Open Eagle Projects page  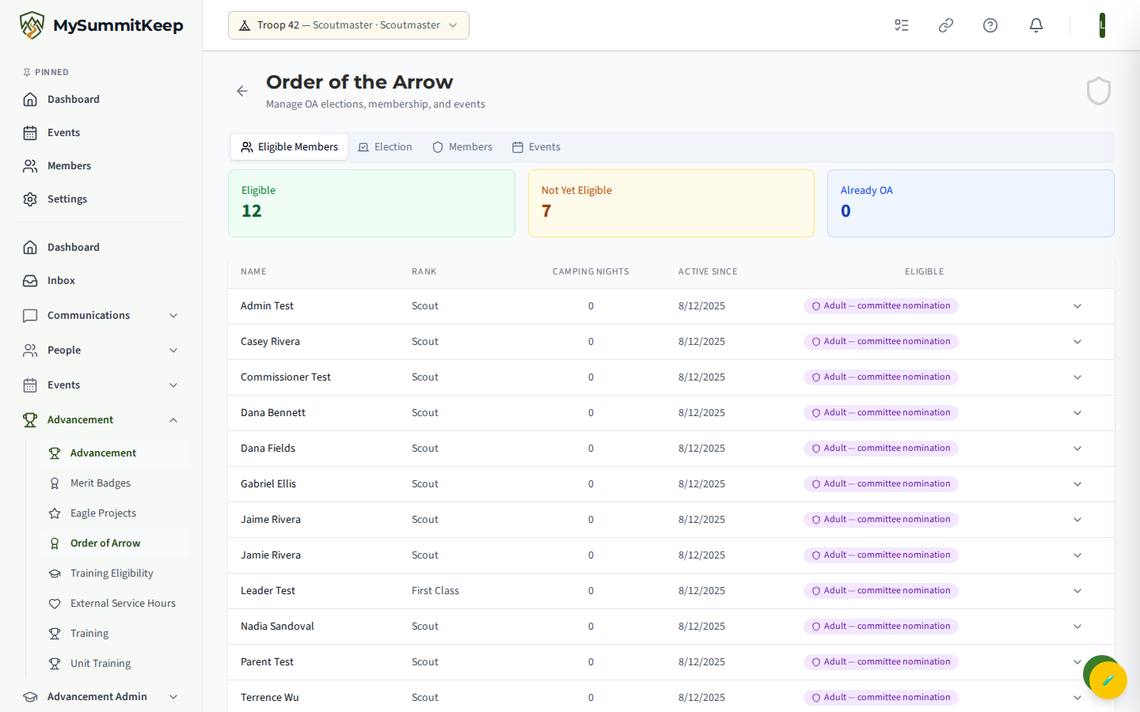click(114, 513)
